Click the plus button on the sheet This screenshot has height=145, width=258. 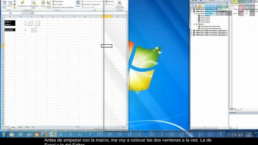(29, 23)
